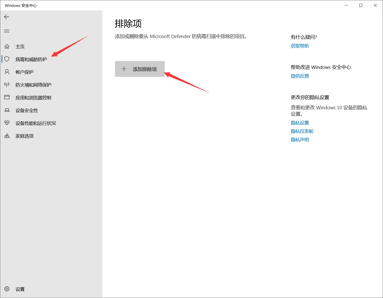Click the heart icon for 设备性能和运行状况
Image resolution: width=383 pixels, height=298 pixels.
tap(7, 123)
